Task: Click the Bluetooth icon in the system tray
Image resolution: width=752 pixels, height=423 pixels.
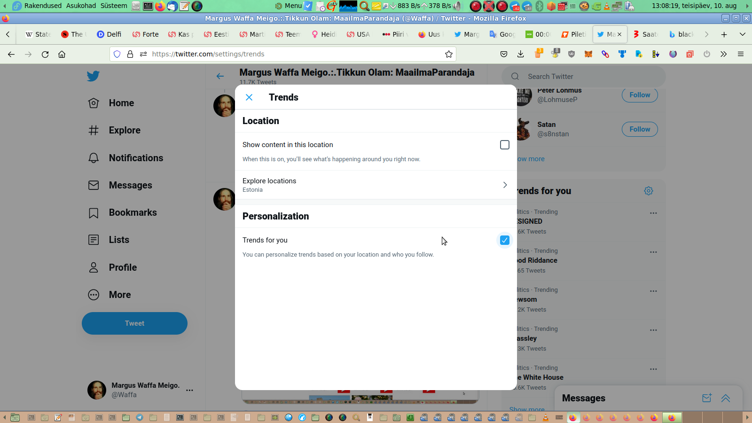Action: tap(540, 6)
